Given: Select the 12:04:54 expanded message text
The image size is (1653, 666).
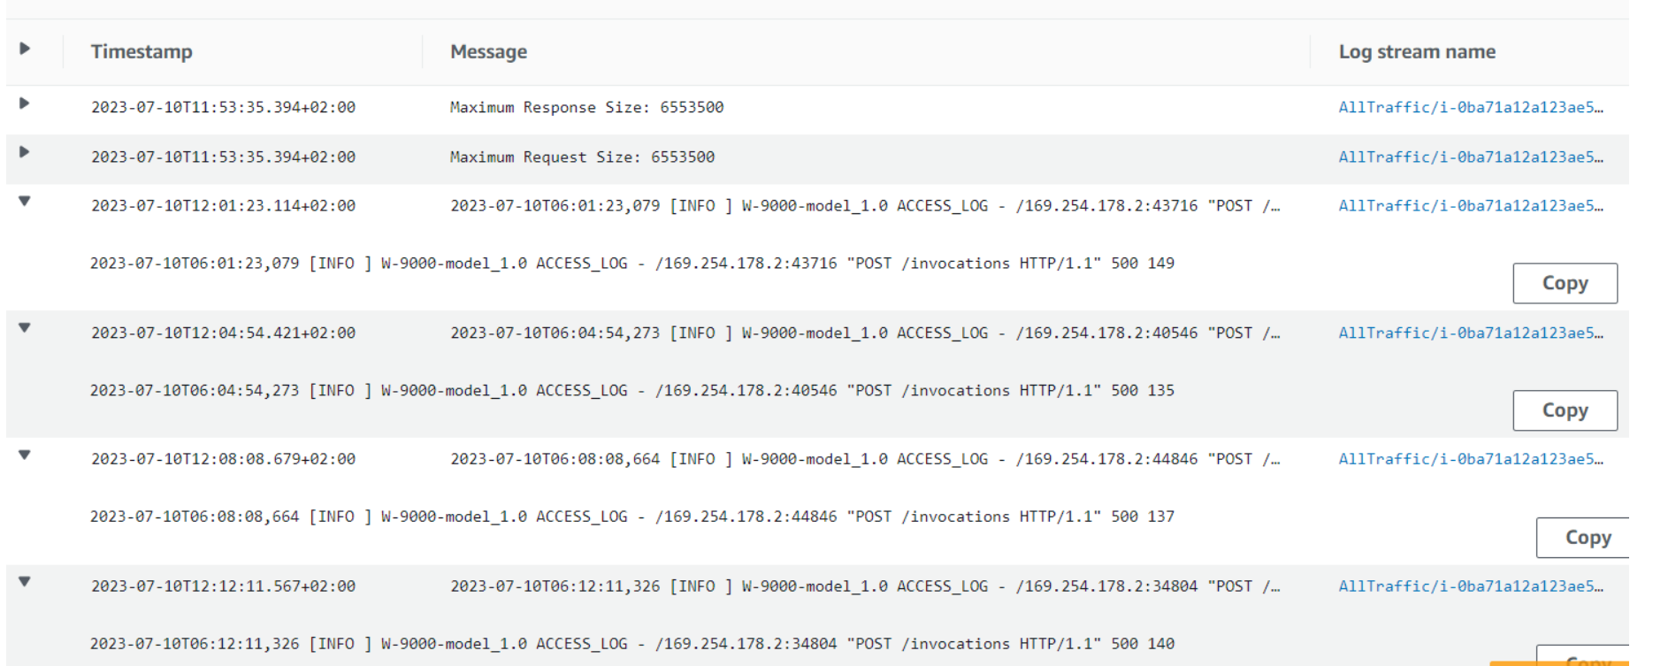Looking at the screenshot, I should [631, 390].
